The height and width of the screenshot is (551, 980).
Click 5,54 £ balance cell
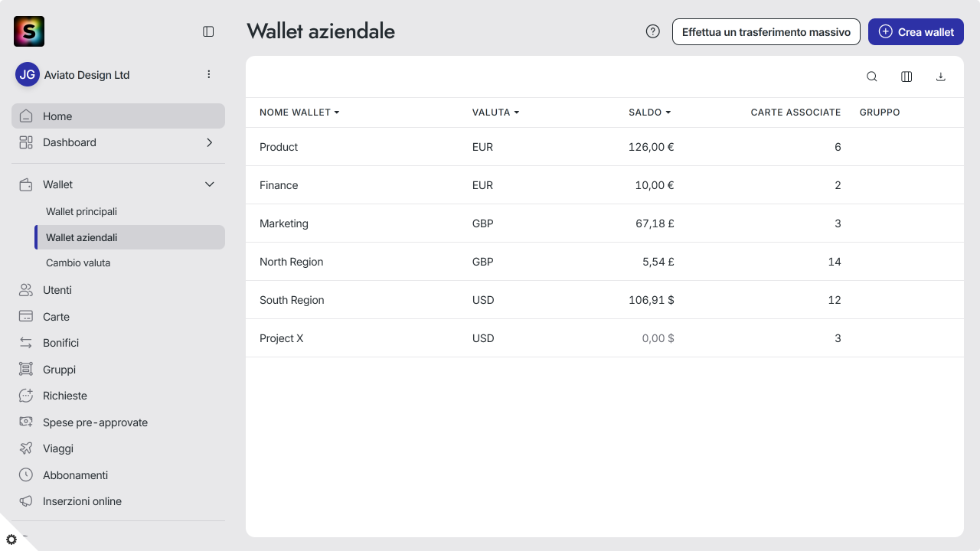(658, 262)
